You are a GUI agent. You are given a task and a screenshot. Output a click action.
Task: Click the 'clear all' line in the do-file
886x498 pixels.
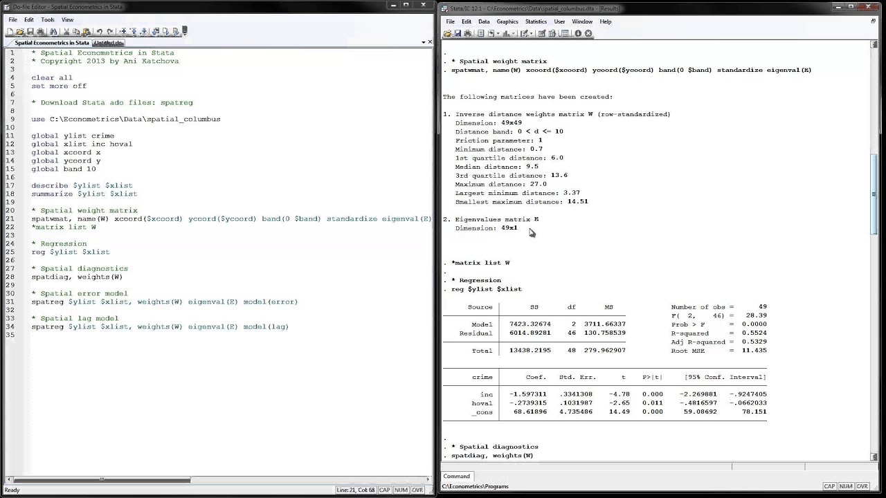coord(52,77)
